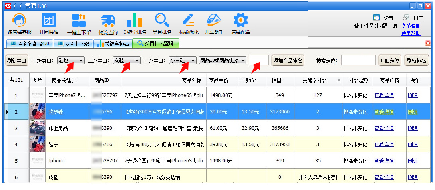Focus the product ID input field
This screenshot has height=190, width=435.
[x=259, y=60]
